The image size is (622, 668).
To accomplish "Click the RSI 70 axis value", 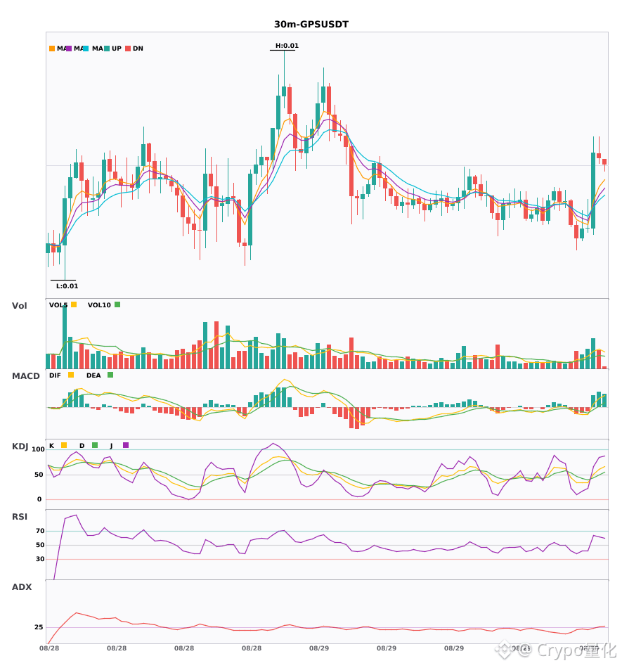I will 40,531.
